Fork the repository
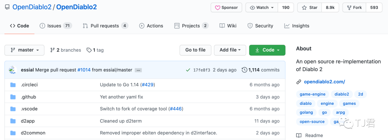388x140 pixels. tap(354, 8)
